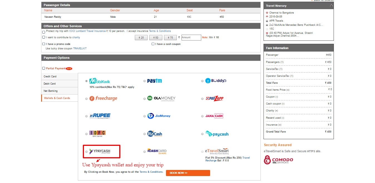Select the Paycash radio button
The height and width of the screenshot is (183, 375).
coord(202,134)
